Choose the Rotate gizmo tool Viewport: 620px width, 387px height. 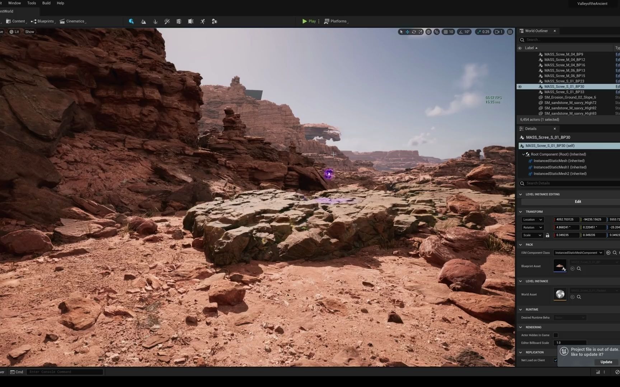(414, 32)
